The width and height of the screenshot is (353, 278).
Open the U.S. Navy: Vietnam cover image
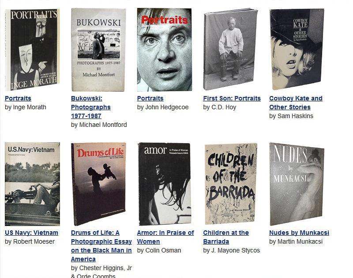32,184
